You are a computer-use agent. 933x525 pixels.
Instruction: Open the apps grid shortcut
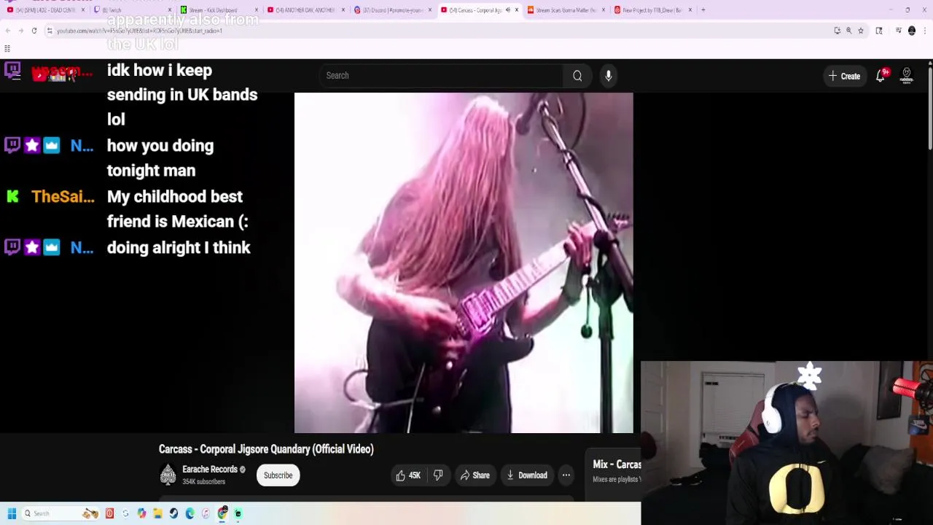click(x=7, y=49)
